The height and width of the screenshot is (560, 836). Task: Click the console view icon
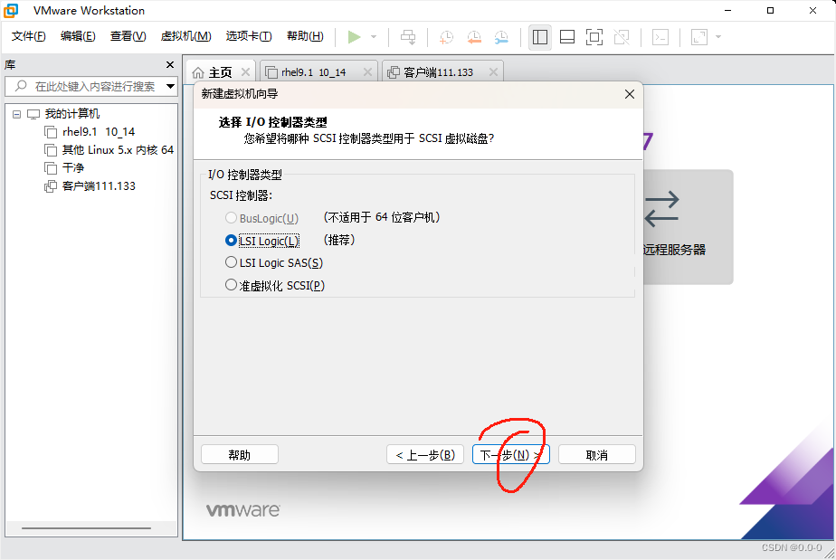pyautogui.click(x=660, y=37)
